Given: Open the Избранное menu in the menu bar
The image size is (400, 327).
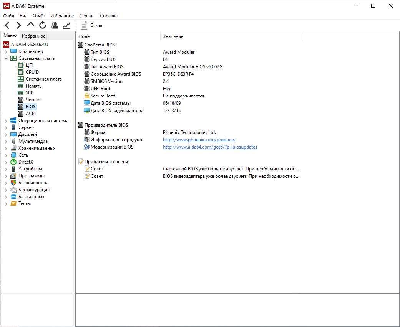Looking at the screenshot, I should point(62,16).
